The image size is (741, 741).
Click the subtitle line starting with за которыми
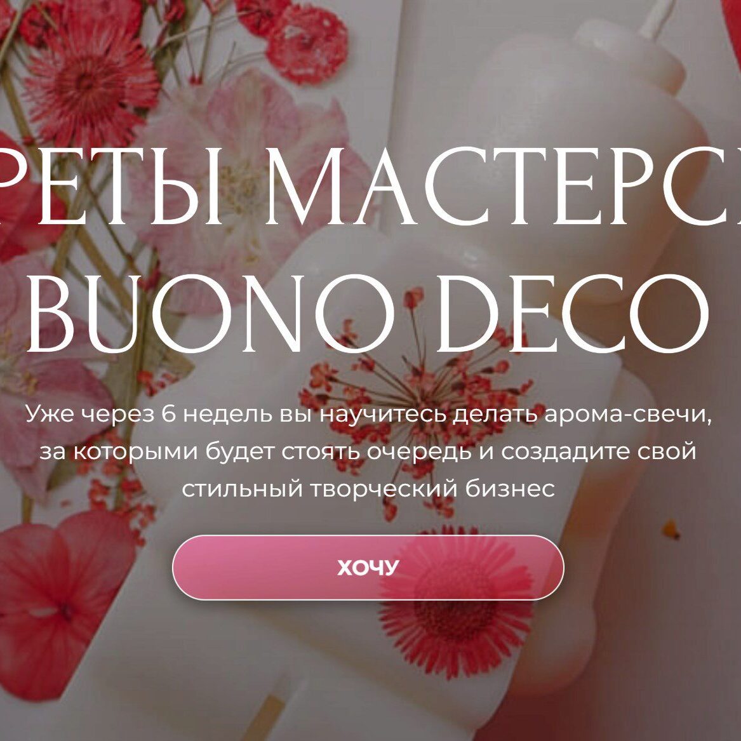pos(368,452)
